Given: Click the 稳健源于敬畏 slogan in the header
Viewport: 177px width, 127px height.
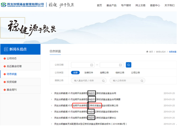Looking at the screenshot, I should tap(61, 5).
